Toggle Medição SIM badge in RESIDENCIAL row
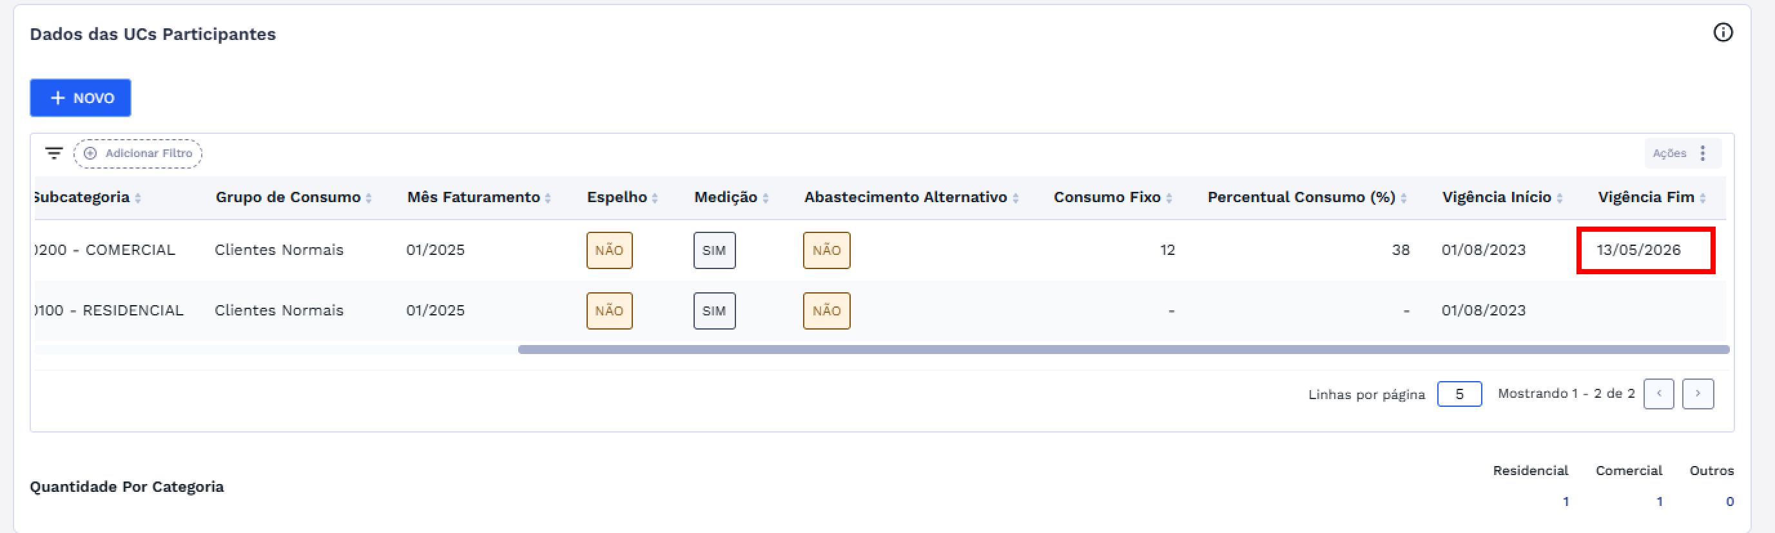Screen dimensions: 1775x533 [714, 310]
